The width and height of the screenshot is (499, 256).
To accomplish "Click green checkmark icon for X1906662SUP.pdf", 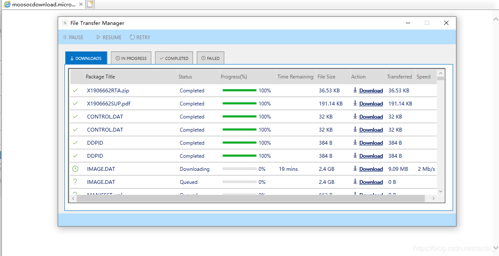I will [75, 103].
